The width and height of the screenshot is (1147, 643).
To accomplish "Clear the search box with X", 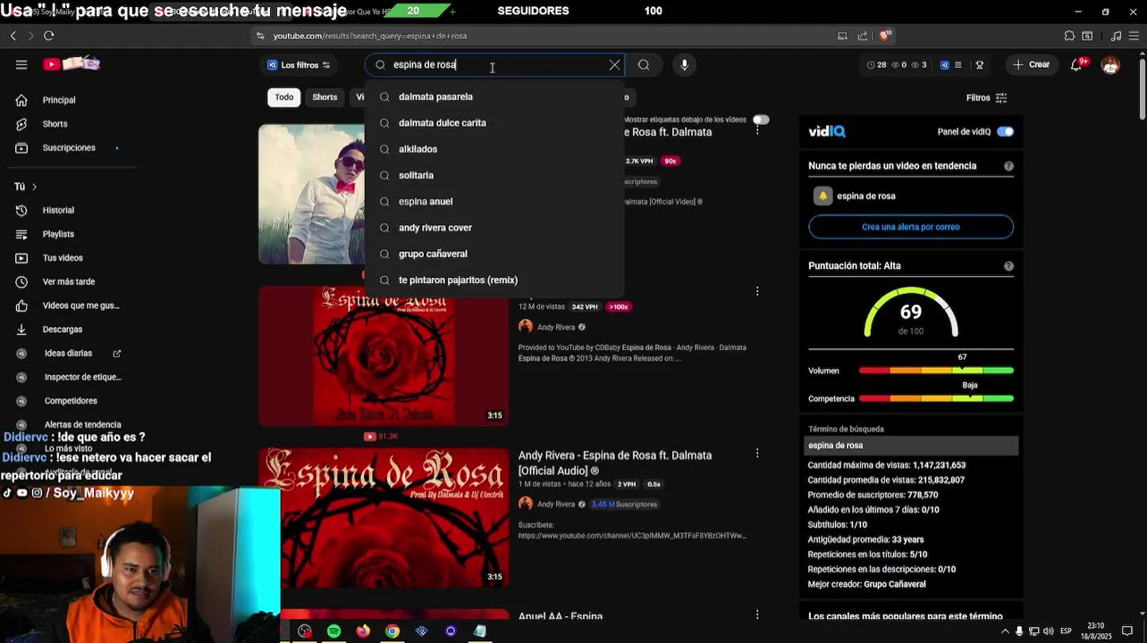I will point(614,64).
